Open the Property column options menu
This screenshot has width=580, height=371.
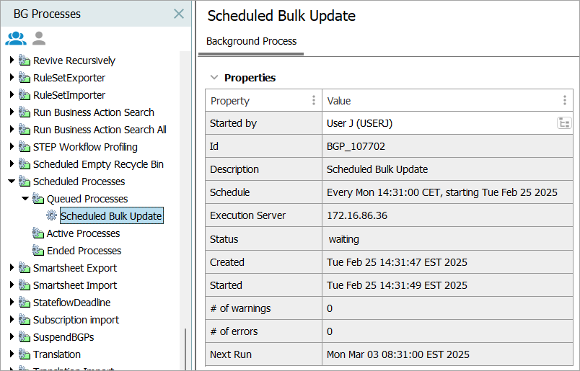(313, 101)
